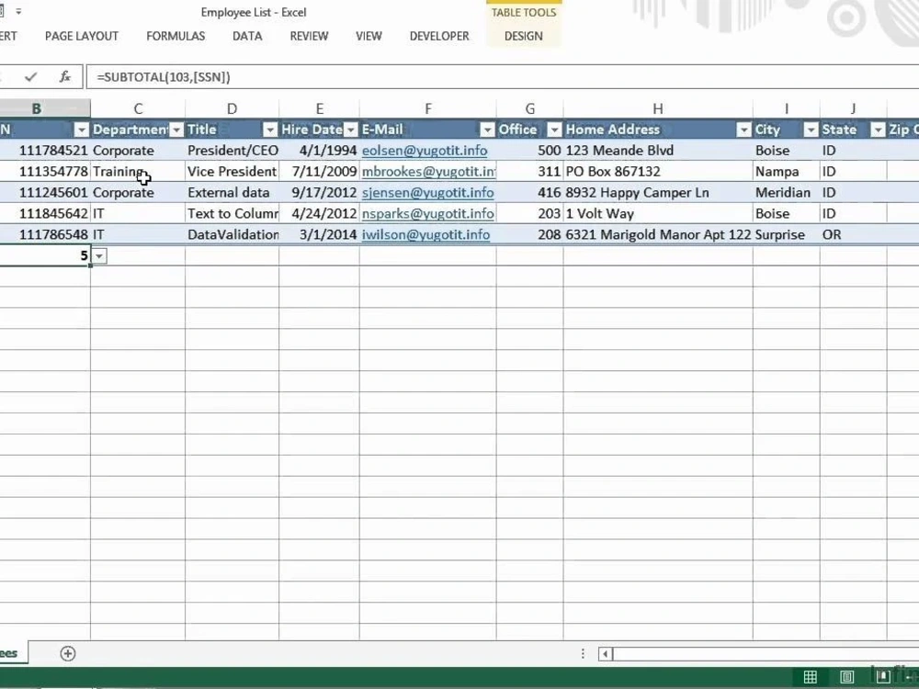Open the Page Layout ribbon tab
The image size is (919, 689).
82,36
